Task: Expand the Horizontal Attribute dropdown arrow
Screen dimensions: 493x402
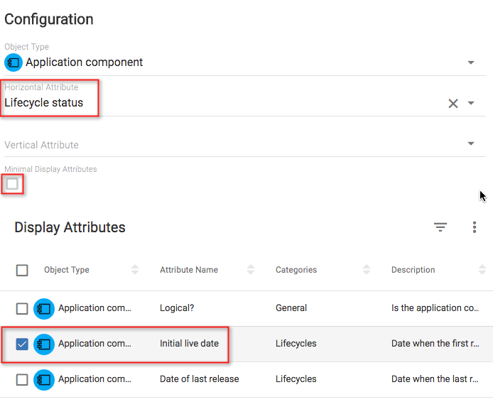Action: [471, 103]
